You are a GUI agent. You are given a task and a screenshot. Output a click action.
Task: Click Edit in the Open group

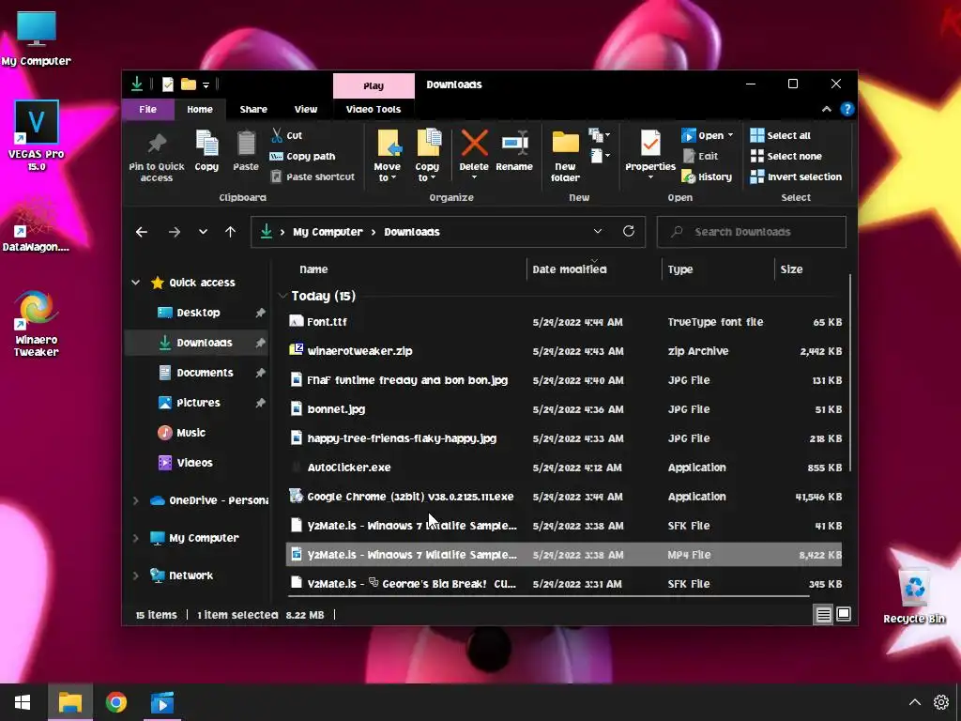click(700, 156)
